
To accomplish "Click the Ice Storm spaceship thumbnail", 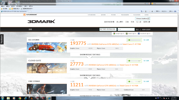I will pos(47,47).
